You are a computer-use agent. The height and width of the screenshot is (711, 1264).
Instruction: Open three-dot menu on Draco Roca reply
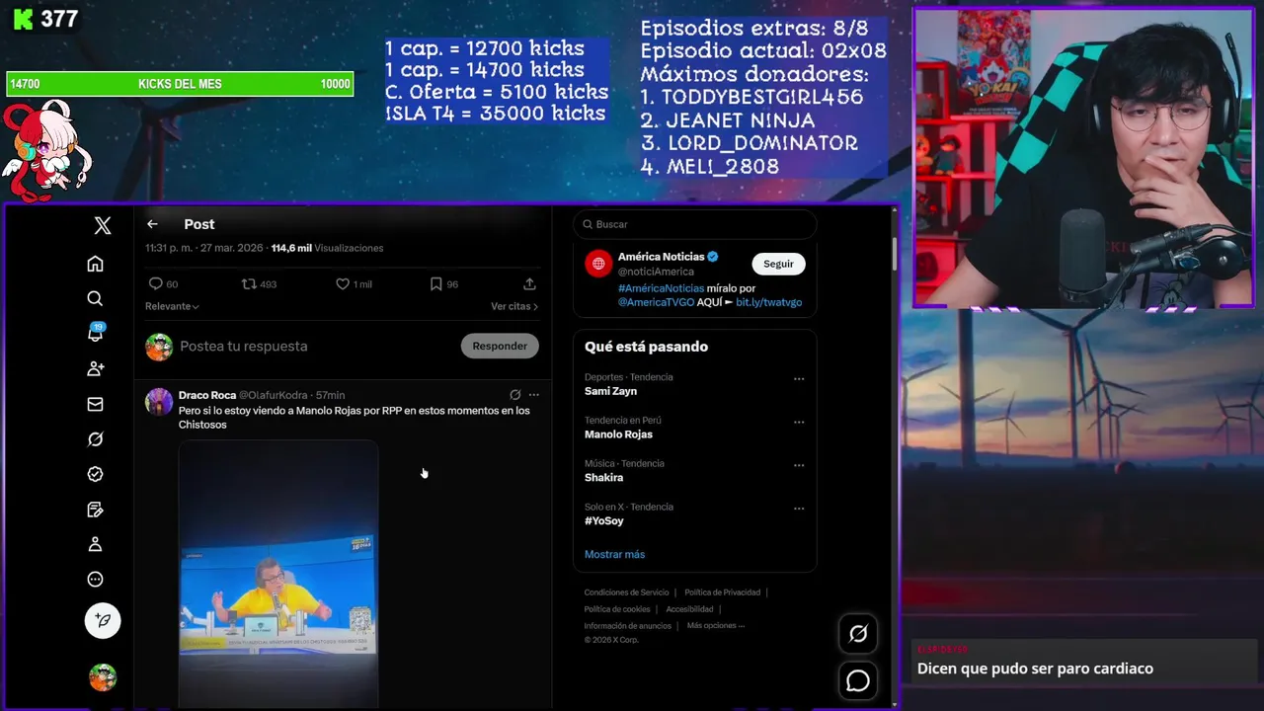click(x=533, y=395)
